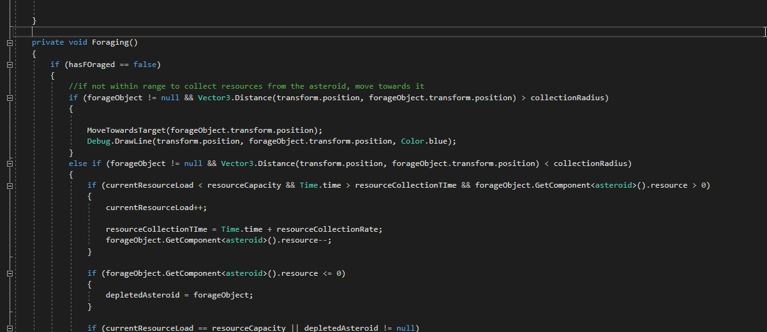Click 'resource <= 0' in the if condition
This screenshot has height=332, width=767.
click(311, 273)
